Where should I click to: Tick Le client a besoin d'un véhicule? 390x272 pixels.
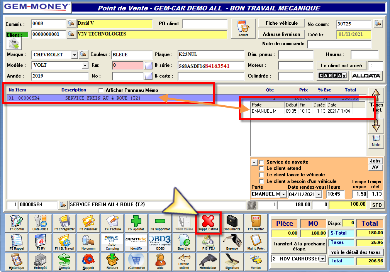coord(261,181)
